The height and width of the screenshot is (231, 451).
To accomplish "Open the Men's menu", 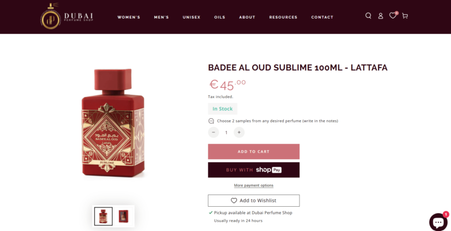I will 161,17.
